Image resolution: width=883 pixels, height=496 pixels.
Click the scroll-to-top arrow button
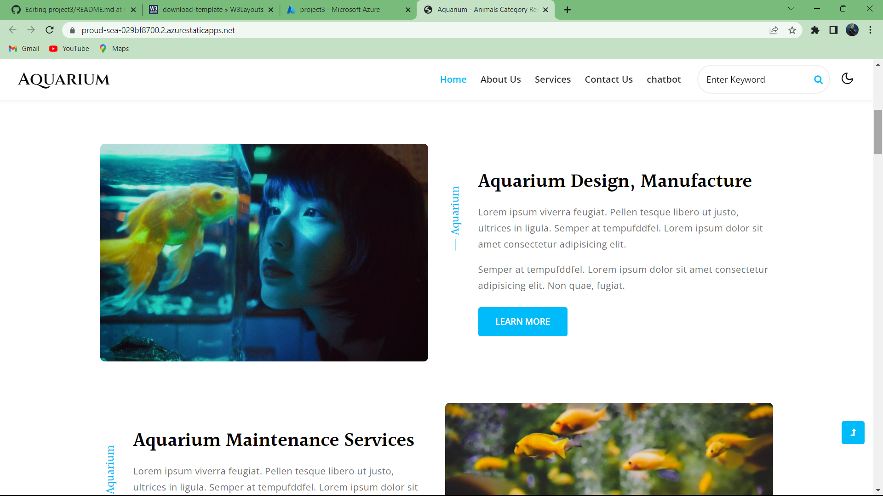(x=853, y=433)
